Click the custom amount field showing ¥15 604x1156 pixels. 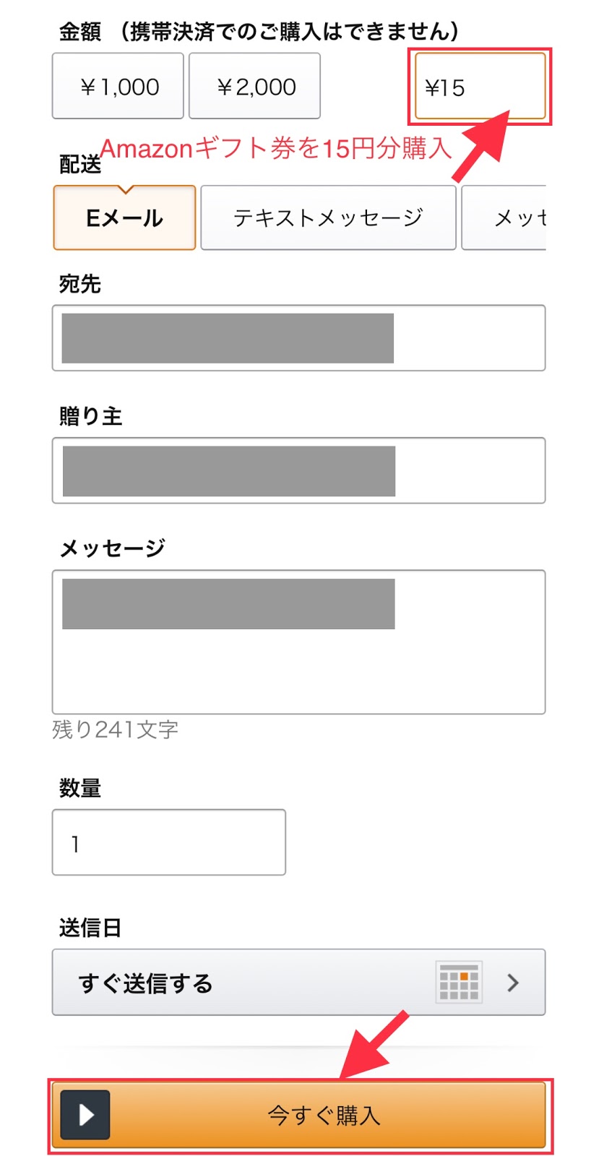pyautogui.click(x=480, y=86)
